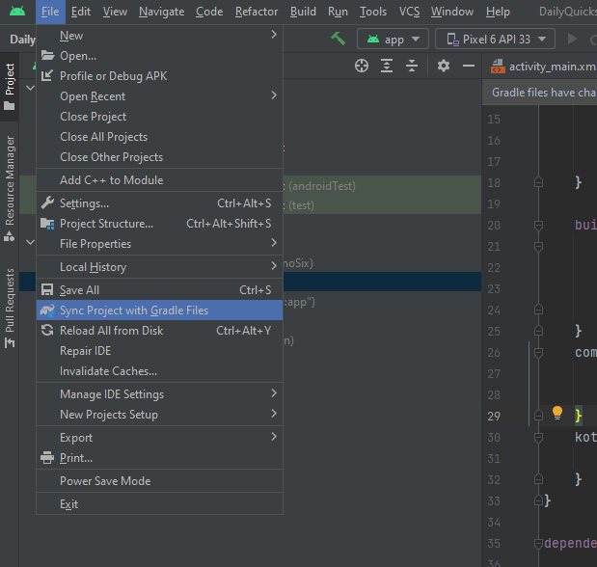Choose Close All Projects
Image resolution: width=597 pixels, height=567 pixels.
(159, 137)
